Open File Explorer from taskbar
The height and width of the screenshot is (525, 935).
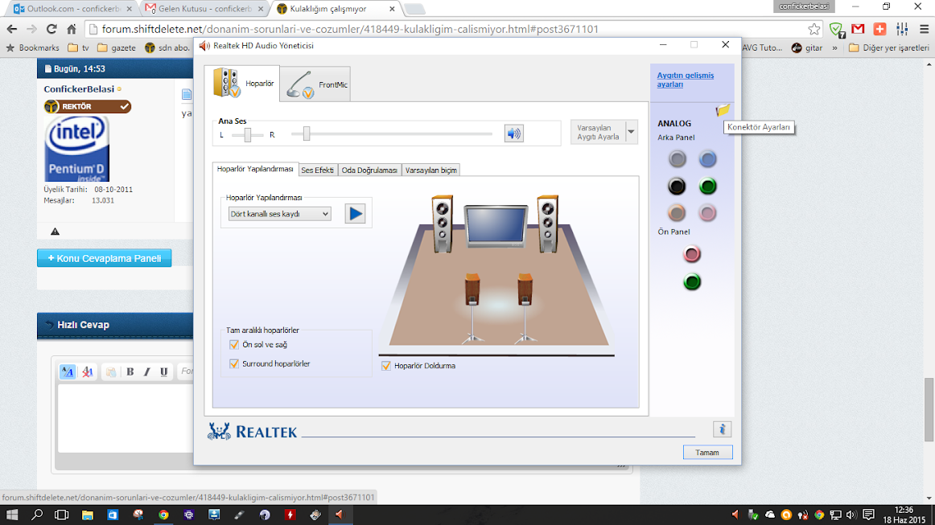(x=88, y=515)
